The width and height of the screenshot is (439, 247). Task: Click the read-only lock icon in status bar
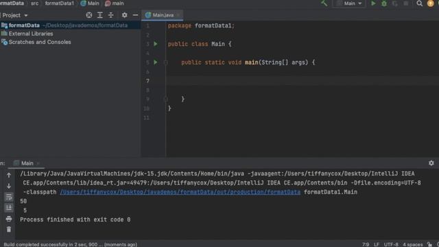tap(429, 244)
